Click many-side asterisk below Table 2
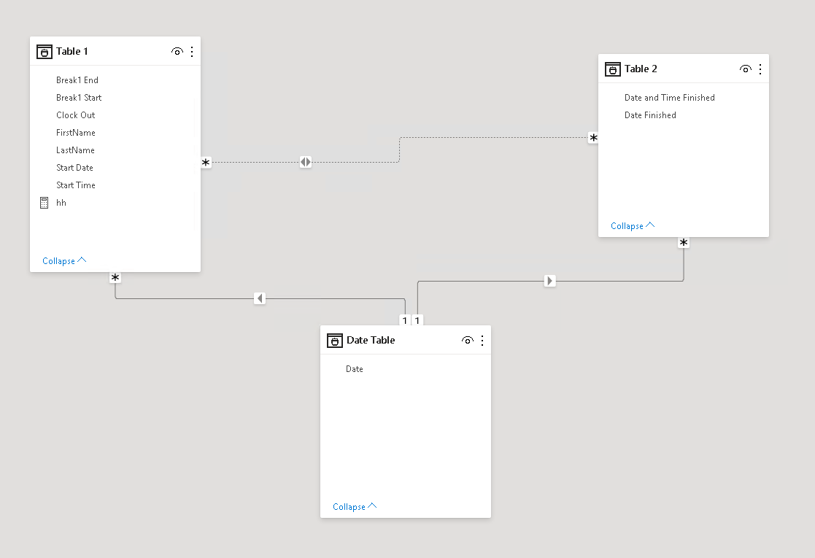 [x=684, y=243]
